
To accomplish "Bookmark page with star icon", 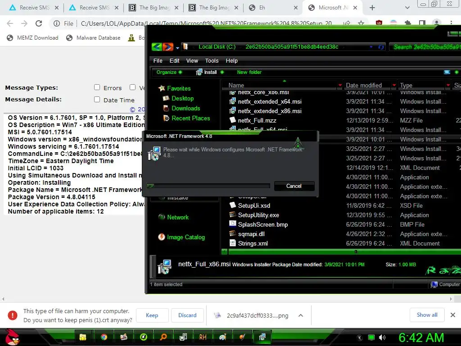I will (361, 23).
